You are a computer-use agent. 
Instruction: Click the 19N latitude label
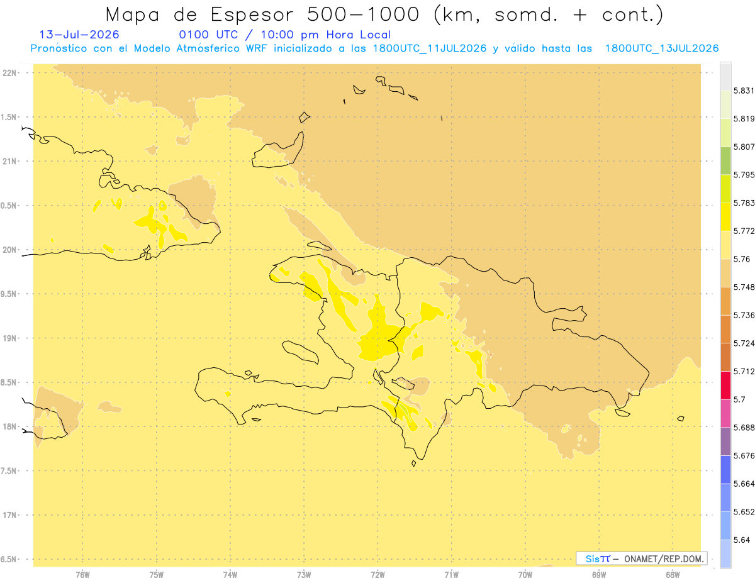[x=11, y=338]
